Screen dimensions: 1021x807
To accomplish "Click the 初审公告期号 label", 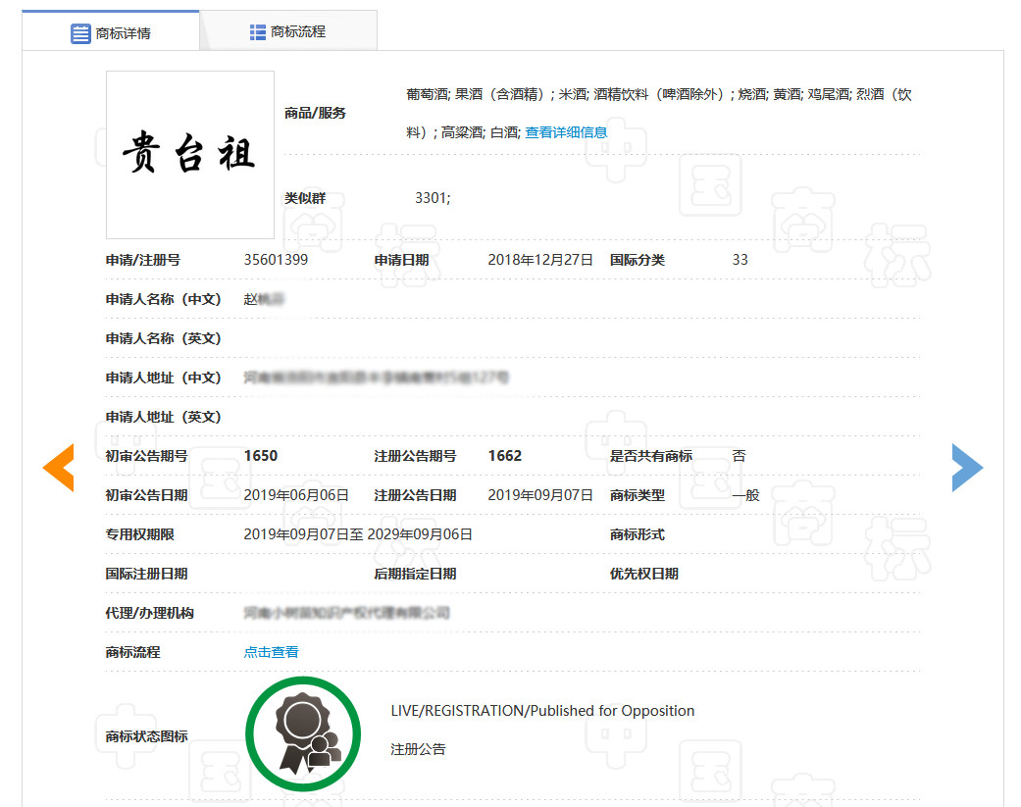I will tap(146, 456).
